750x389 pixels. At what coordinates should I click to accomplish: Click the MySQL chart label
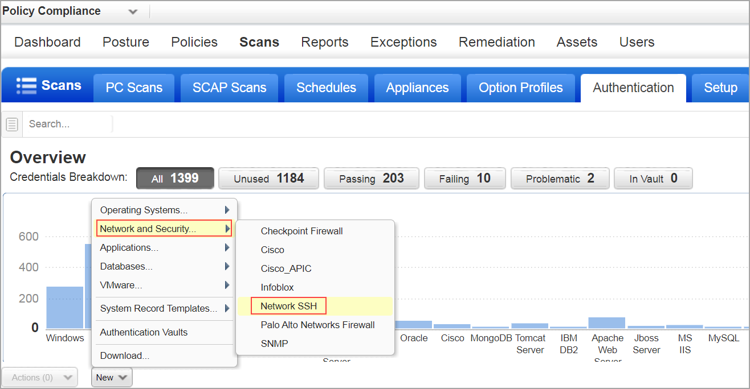tap(724, 338)
